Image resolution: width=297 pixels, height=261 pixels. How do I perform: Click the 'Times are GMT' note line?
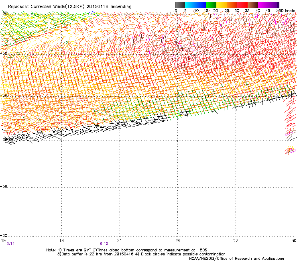(127, 250)
